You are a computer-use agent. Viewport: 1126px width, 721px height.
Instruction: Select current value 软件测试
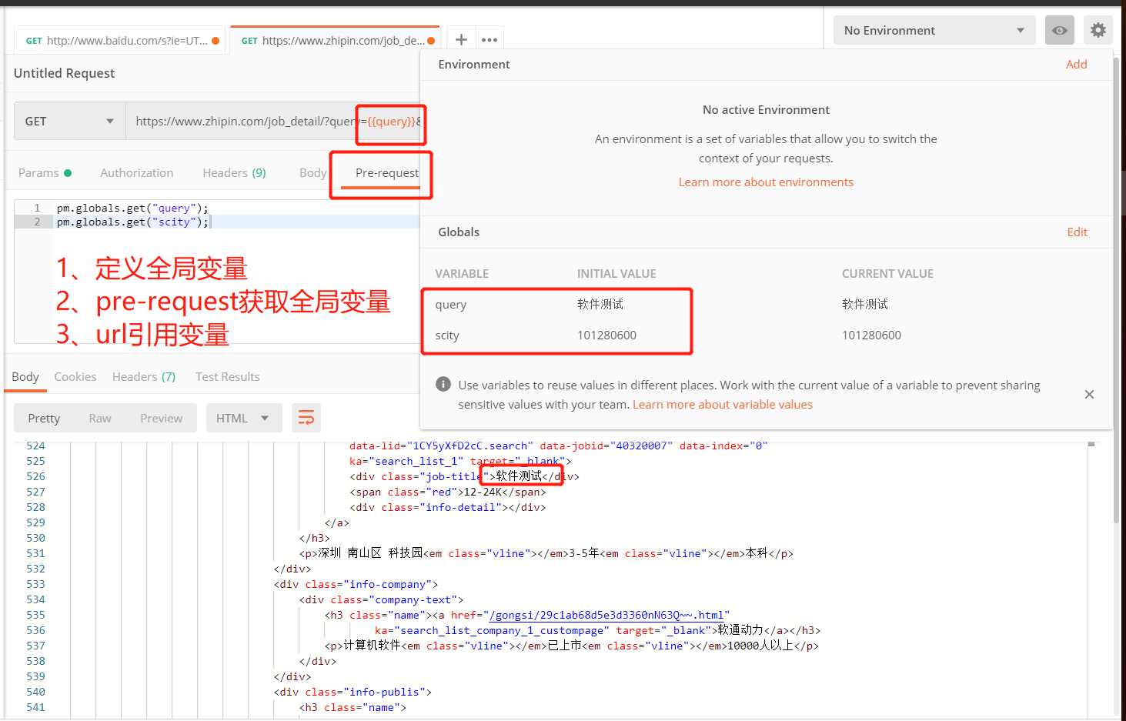[865, 304]
